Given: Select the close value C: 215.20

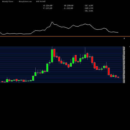Looking at the screenshot, I should (x=48, y=8).
